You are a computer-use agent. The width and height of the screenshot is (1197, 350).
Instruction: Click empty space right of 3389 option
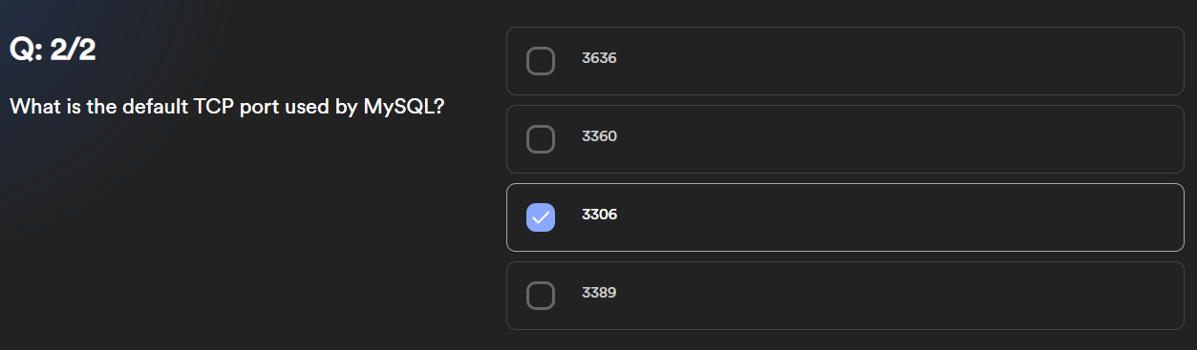(898, 296)
